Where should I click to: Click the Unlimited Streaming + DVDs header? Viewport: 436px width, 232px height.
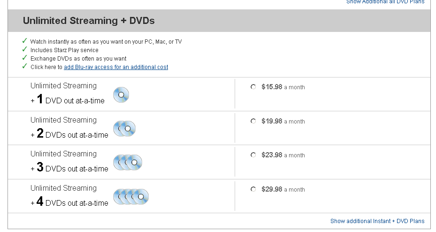(89, 21)
